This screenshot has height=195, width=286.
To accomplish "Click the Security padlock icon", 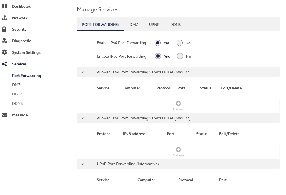I will (x=4, y=29).
